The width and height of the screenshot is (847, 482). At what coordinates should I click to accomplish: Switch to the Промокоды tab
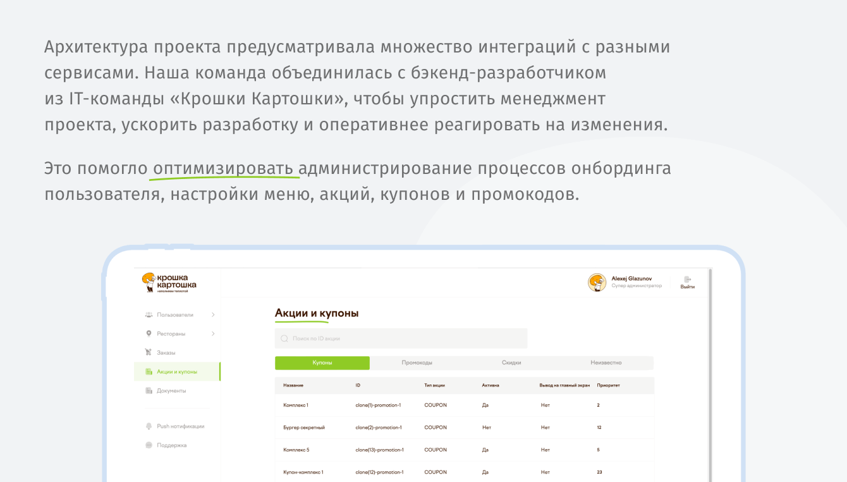(x=417, y=363)
